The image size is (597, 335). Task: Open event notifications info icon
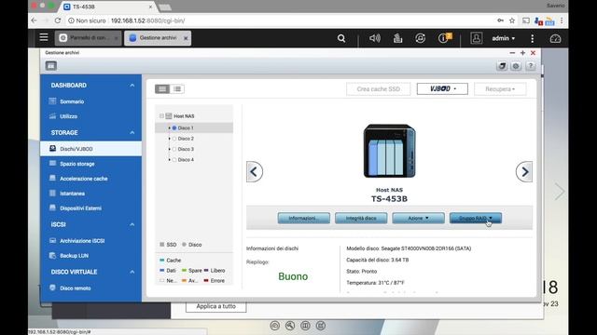(444, 37)
